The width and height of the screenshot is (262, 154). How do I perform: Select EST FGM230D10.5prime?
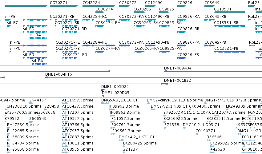(x=23, y=106)
